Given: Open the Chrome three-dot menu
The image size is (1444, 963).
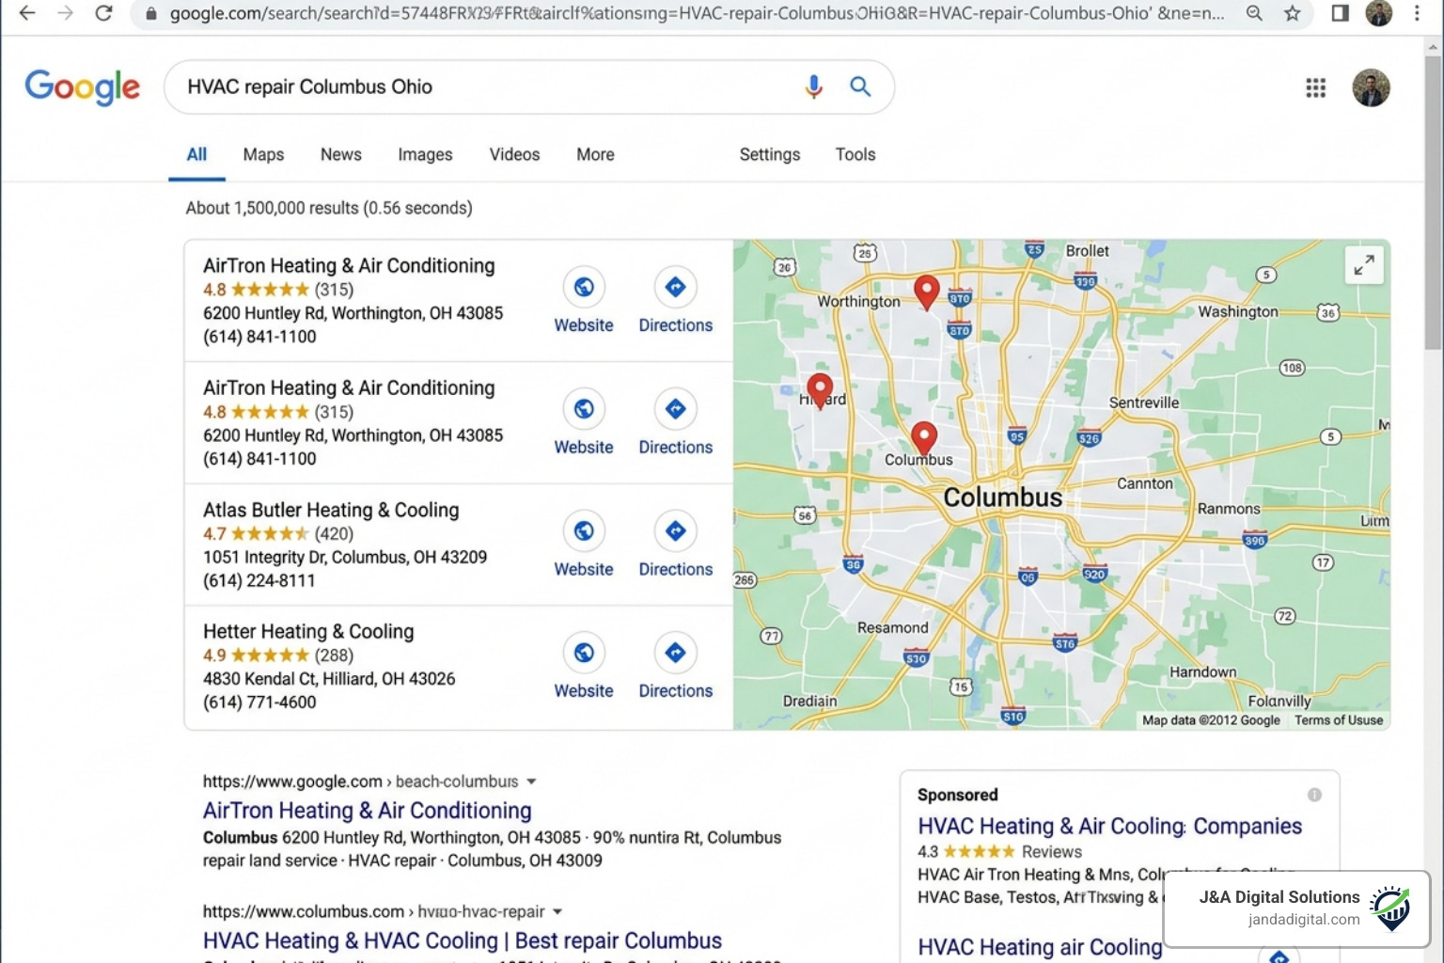Looking at the screenshot, I should click(x=1417, y=13).
